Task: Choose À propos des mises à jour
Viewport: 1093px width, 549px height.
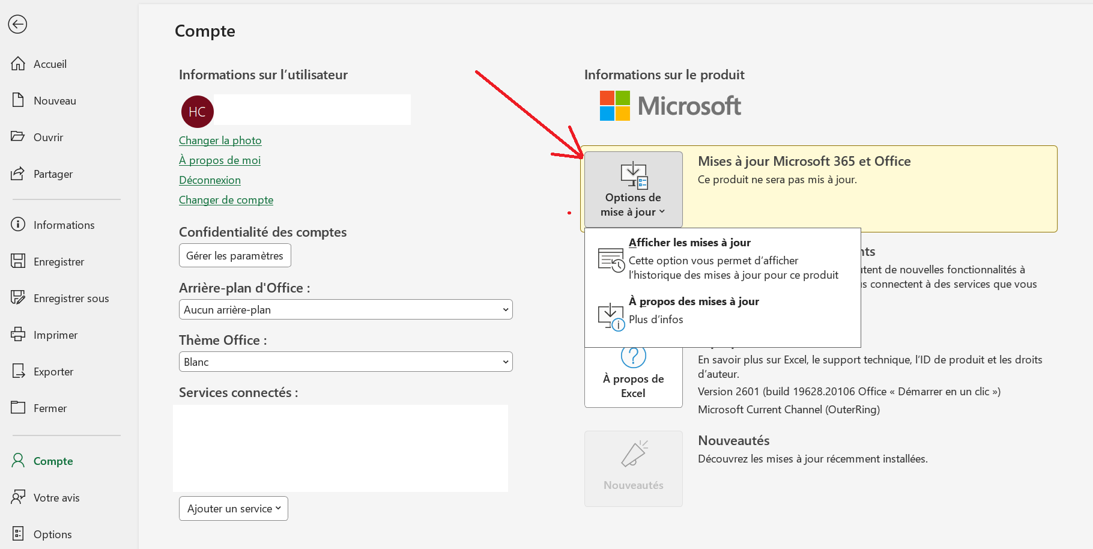Action: point(722,316)
